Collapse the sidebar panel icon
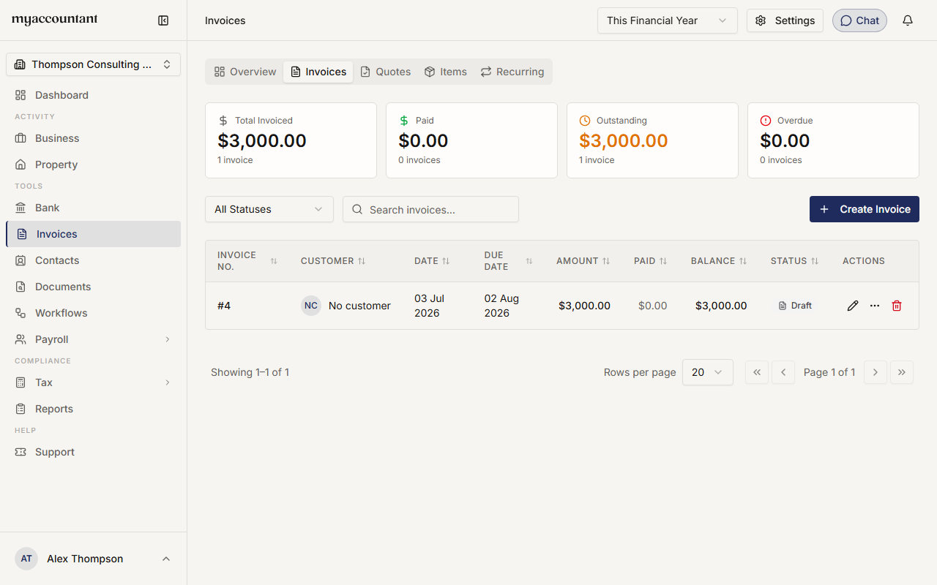The width and height of the screenshot is (937, 585). pos(163,20)
